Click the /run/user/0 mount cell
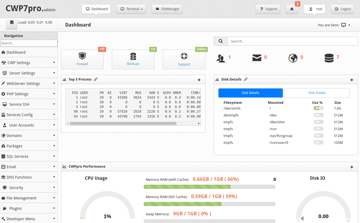This screenshot has width=360, height=223. [279, 142]
